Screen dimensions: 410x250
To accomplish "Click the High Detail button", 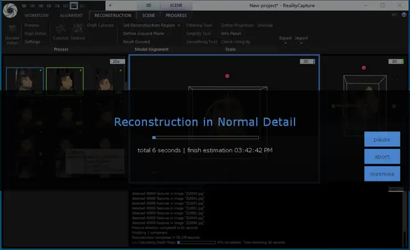I will click(35, 34).
